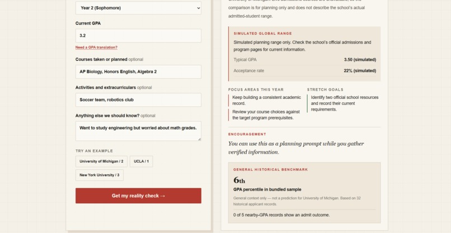The image size is (451, 233).
Task: Click the 'General context only' disclaimer note
Action: pos(297,201)
